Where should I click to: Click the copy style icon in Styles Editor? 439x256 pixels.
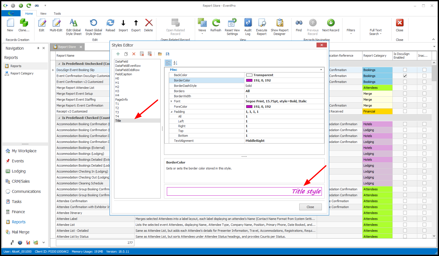[x=126, y=54]
